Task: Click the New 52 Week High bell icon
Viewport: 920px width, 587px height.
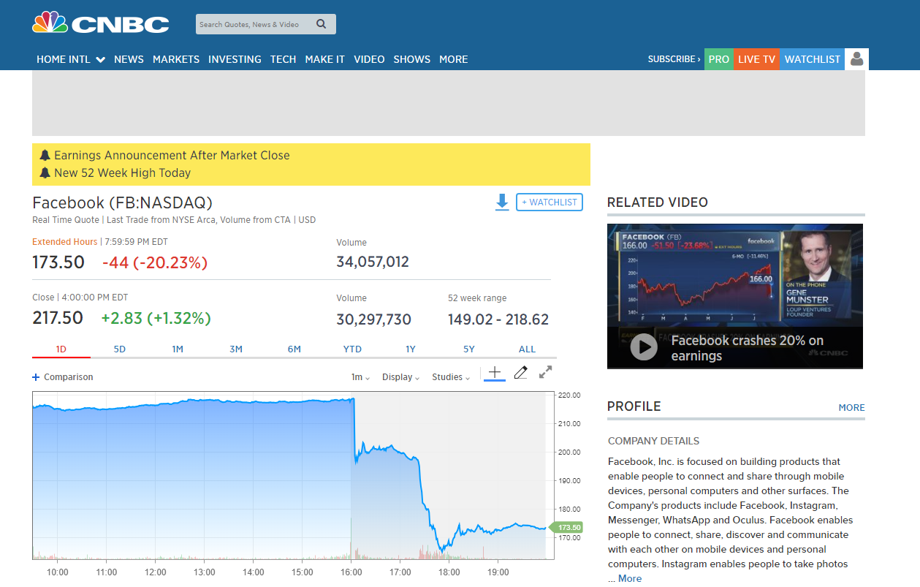Action: (45, 173)
